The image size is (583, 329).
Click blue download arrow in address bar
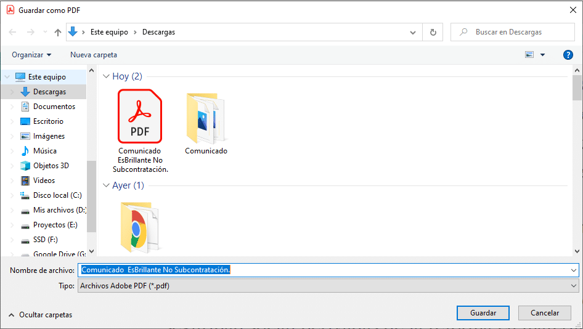tap(73, 31)
